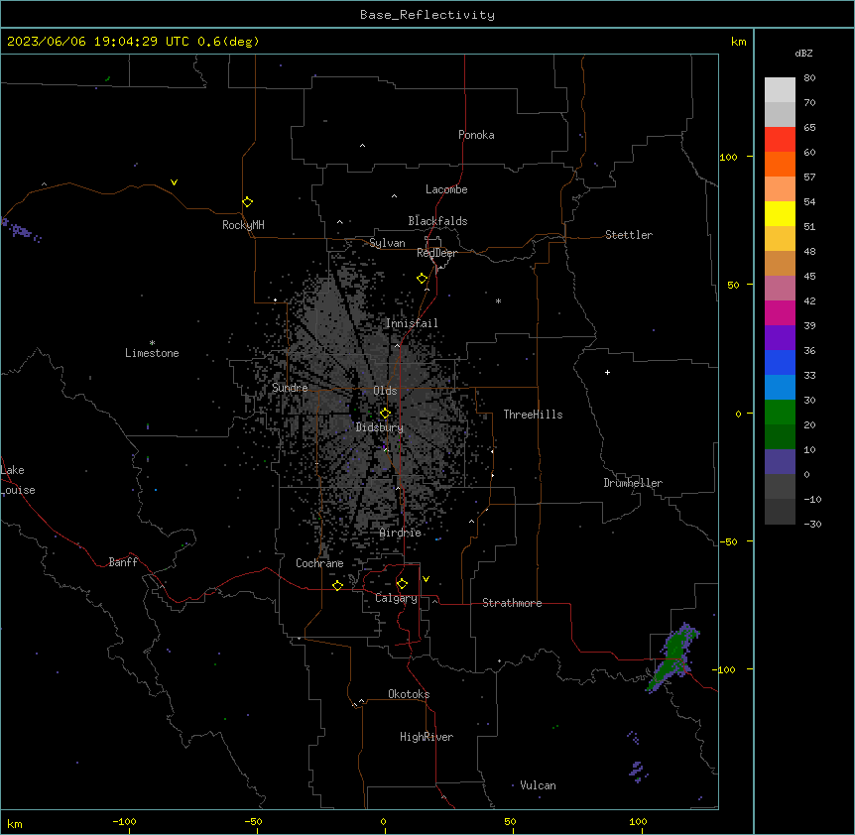Select the 42 dBZ magenta swatch
Image resolution: width=855 pixels, height=835 pixels.
(x=780, y=312)
